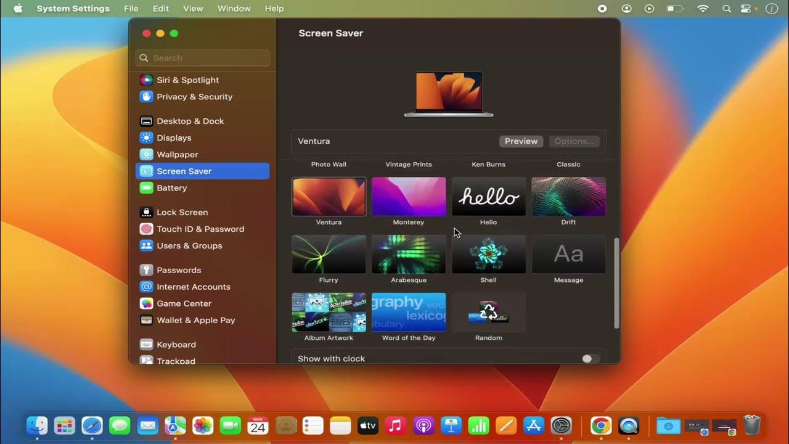The width and height of the screenshot is (789, 444).
Task: Open Finder from the Dock
Action: tap(37, 425)
